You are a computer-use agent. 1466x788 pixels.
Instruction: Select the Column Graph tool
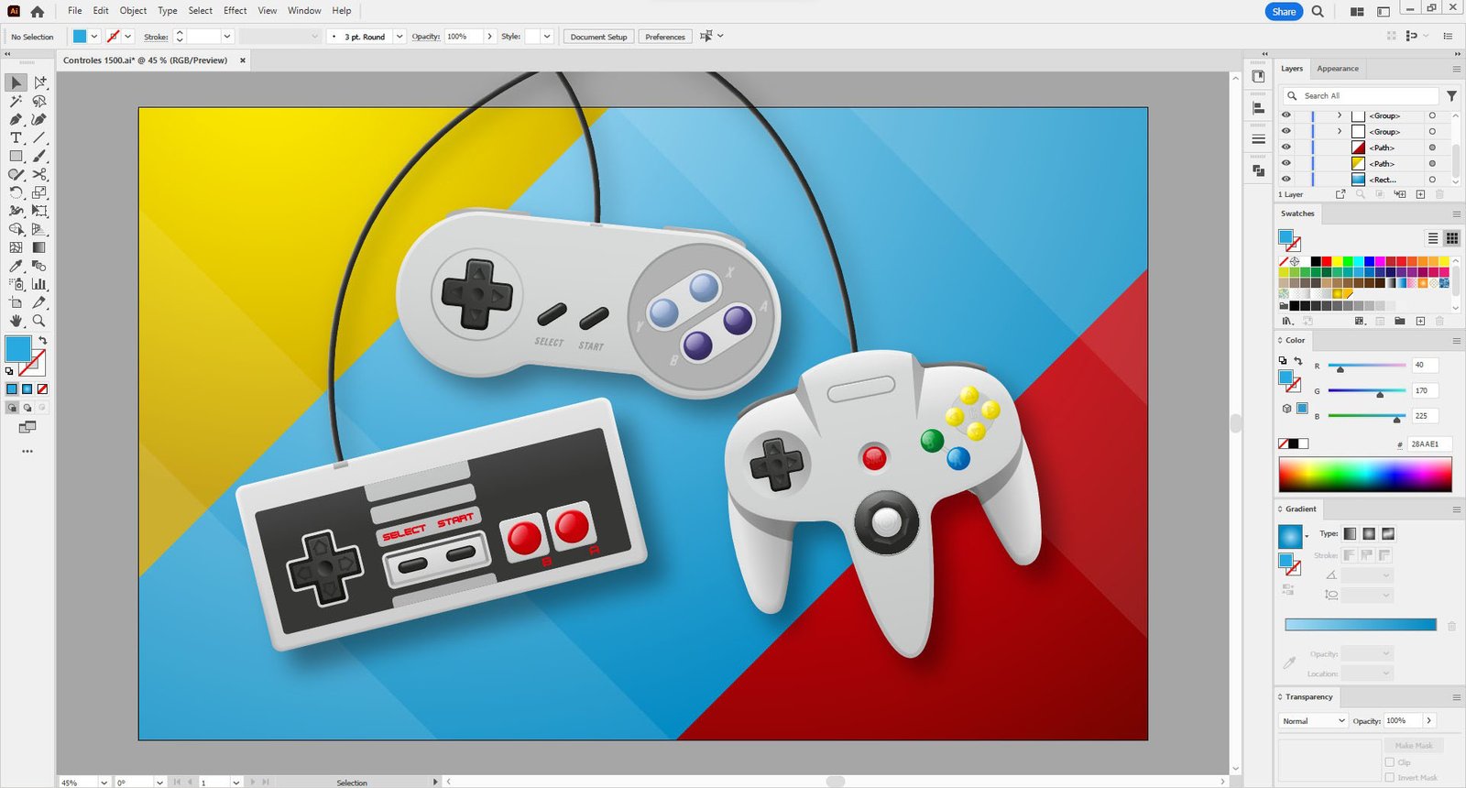pos(39,284)
